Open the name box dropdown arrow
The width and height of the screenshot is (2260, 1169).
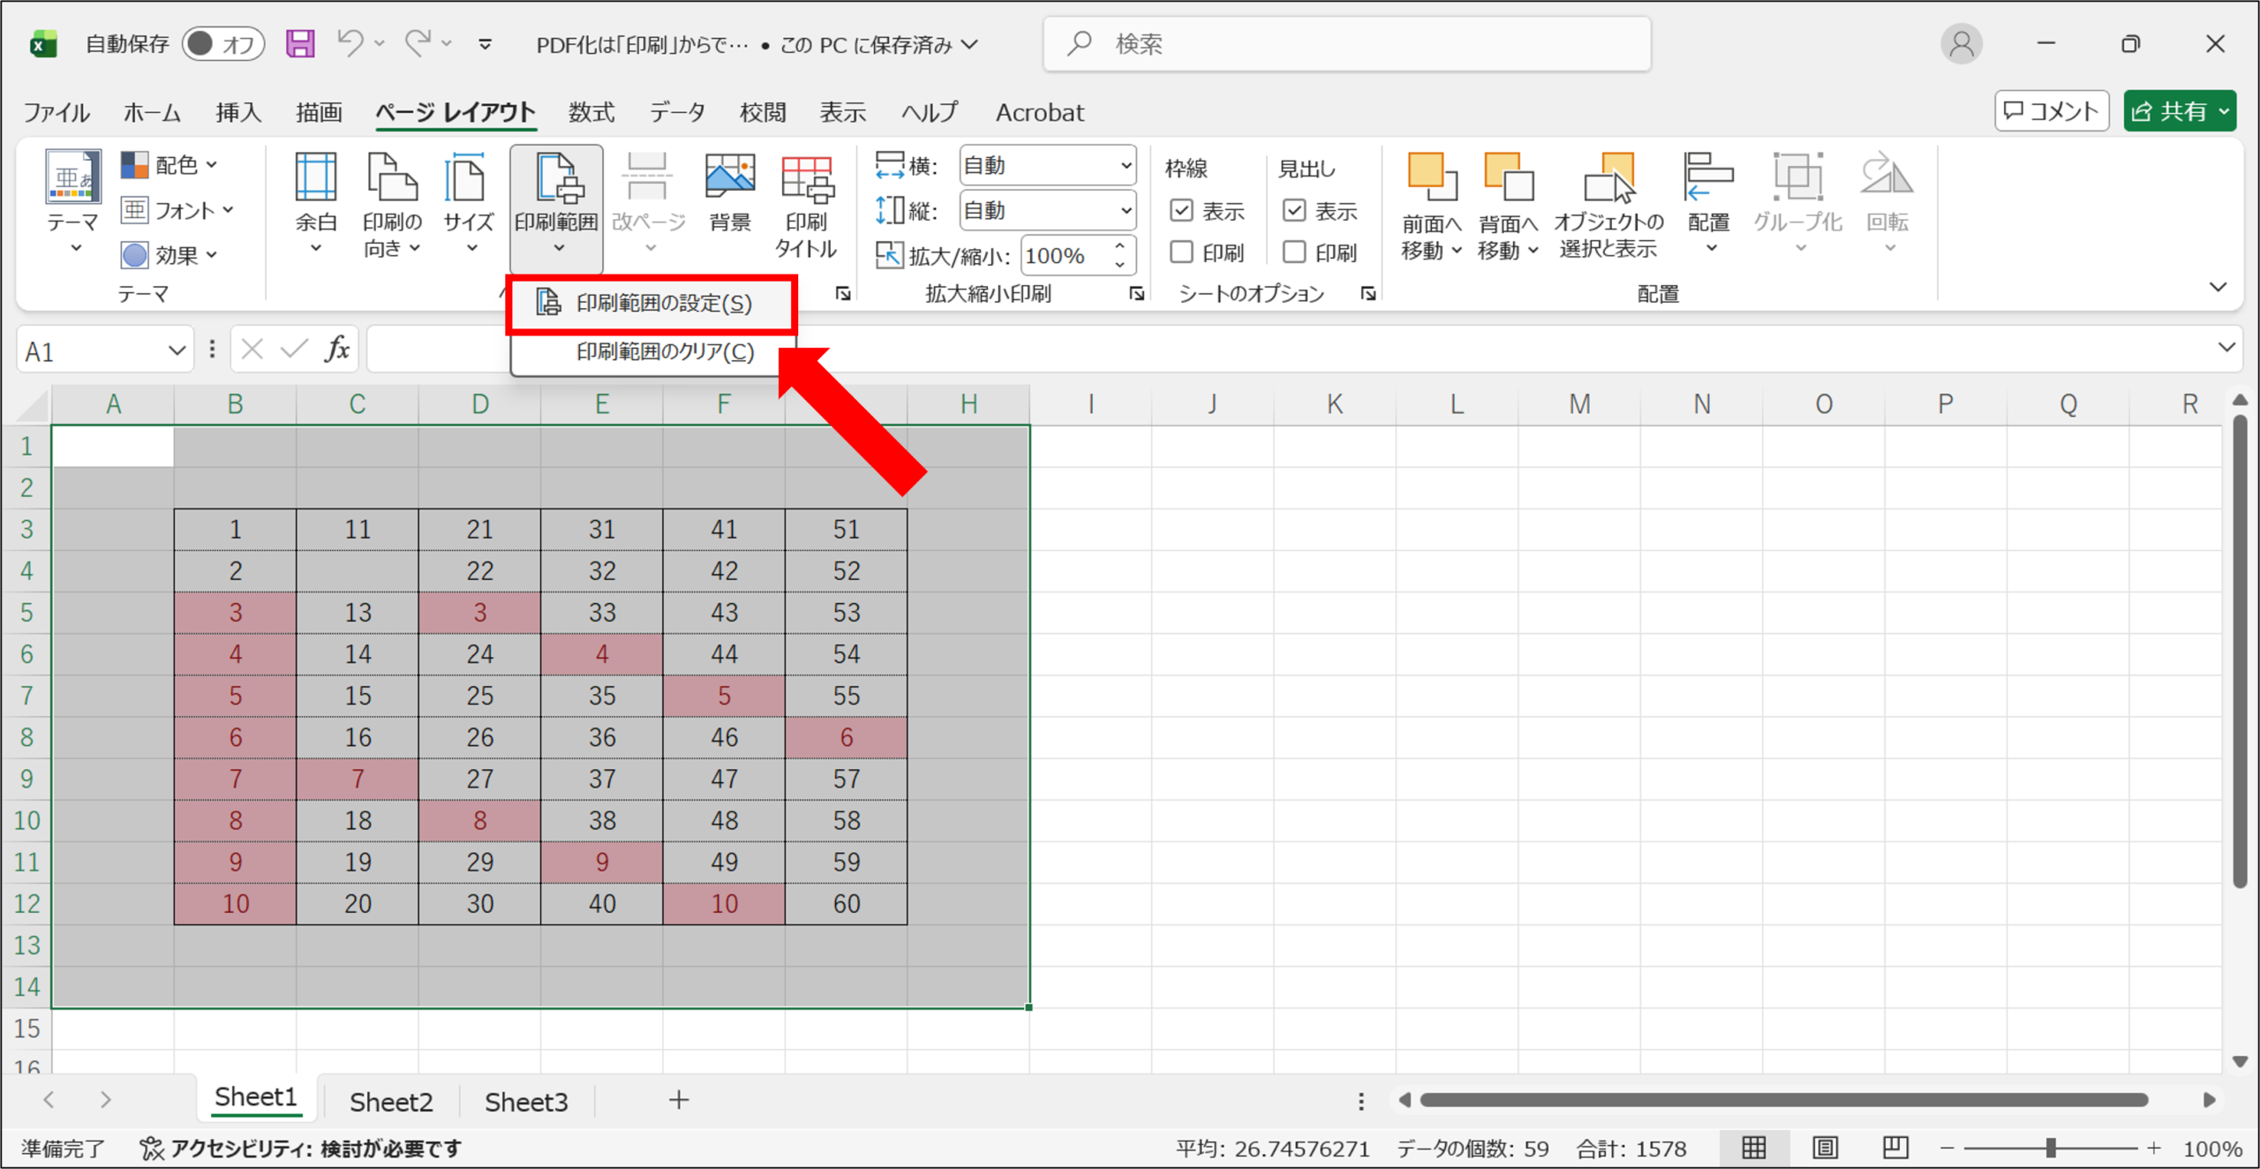point(177,351)
